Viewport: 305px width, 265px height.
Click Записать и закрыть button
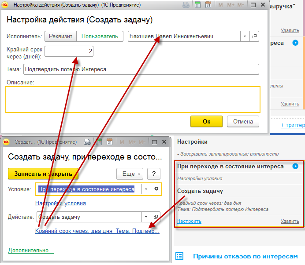point(43,174)
